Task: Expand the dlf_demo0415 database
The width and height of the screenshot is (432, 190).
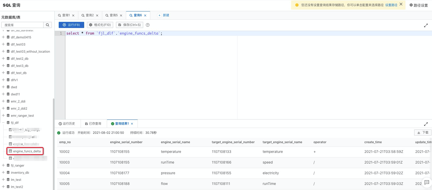Action: click(x=3, y=37)
